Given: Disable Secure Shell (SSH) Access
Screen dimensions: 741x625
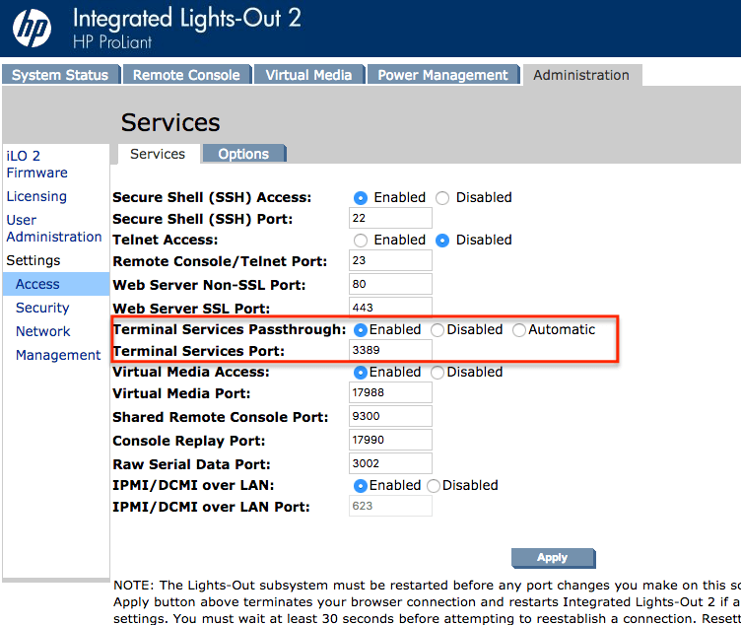Looking at the screenshot, I should tap(442, 198).
